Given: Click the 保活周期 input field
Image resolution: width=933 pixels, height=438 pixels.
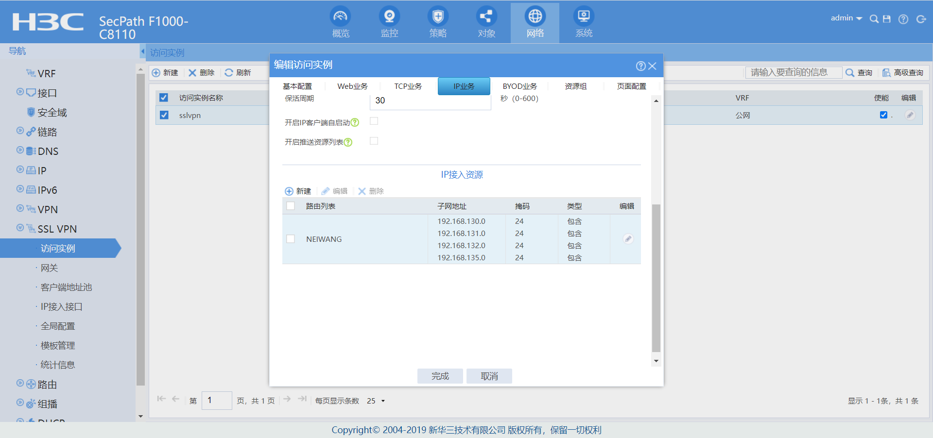Looking at the screenshot, I should tap(430, 101).
